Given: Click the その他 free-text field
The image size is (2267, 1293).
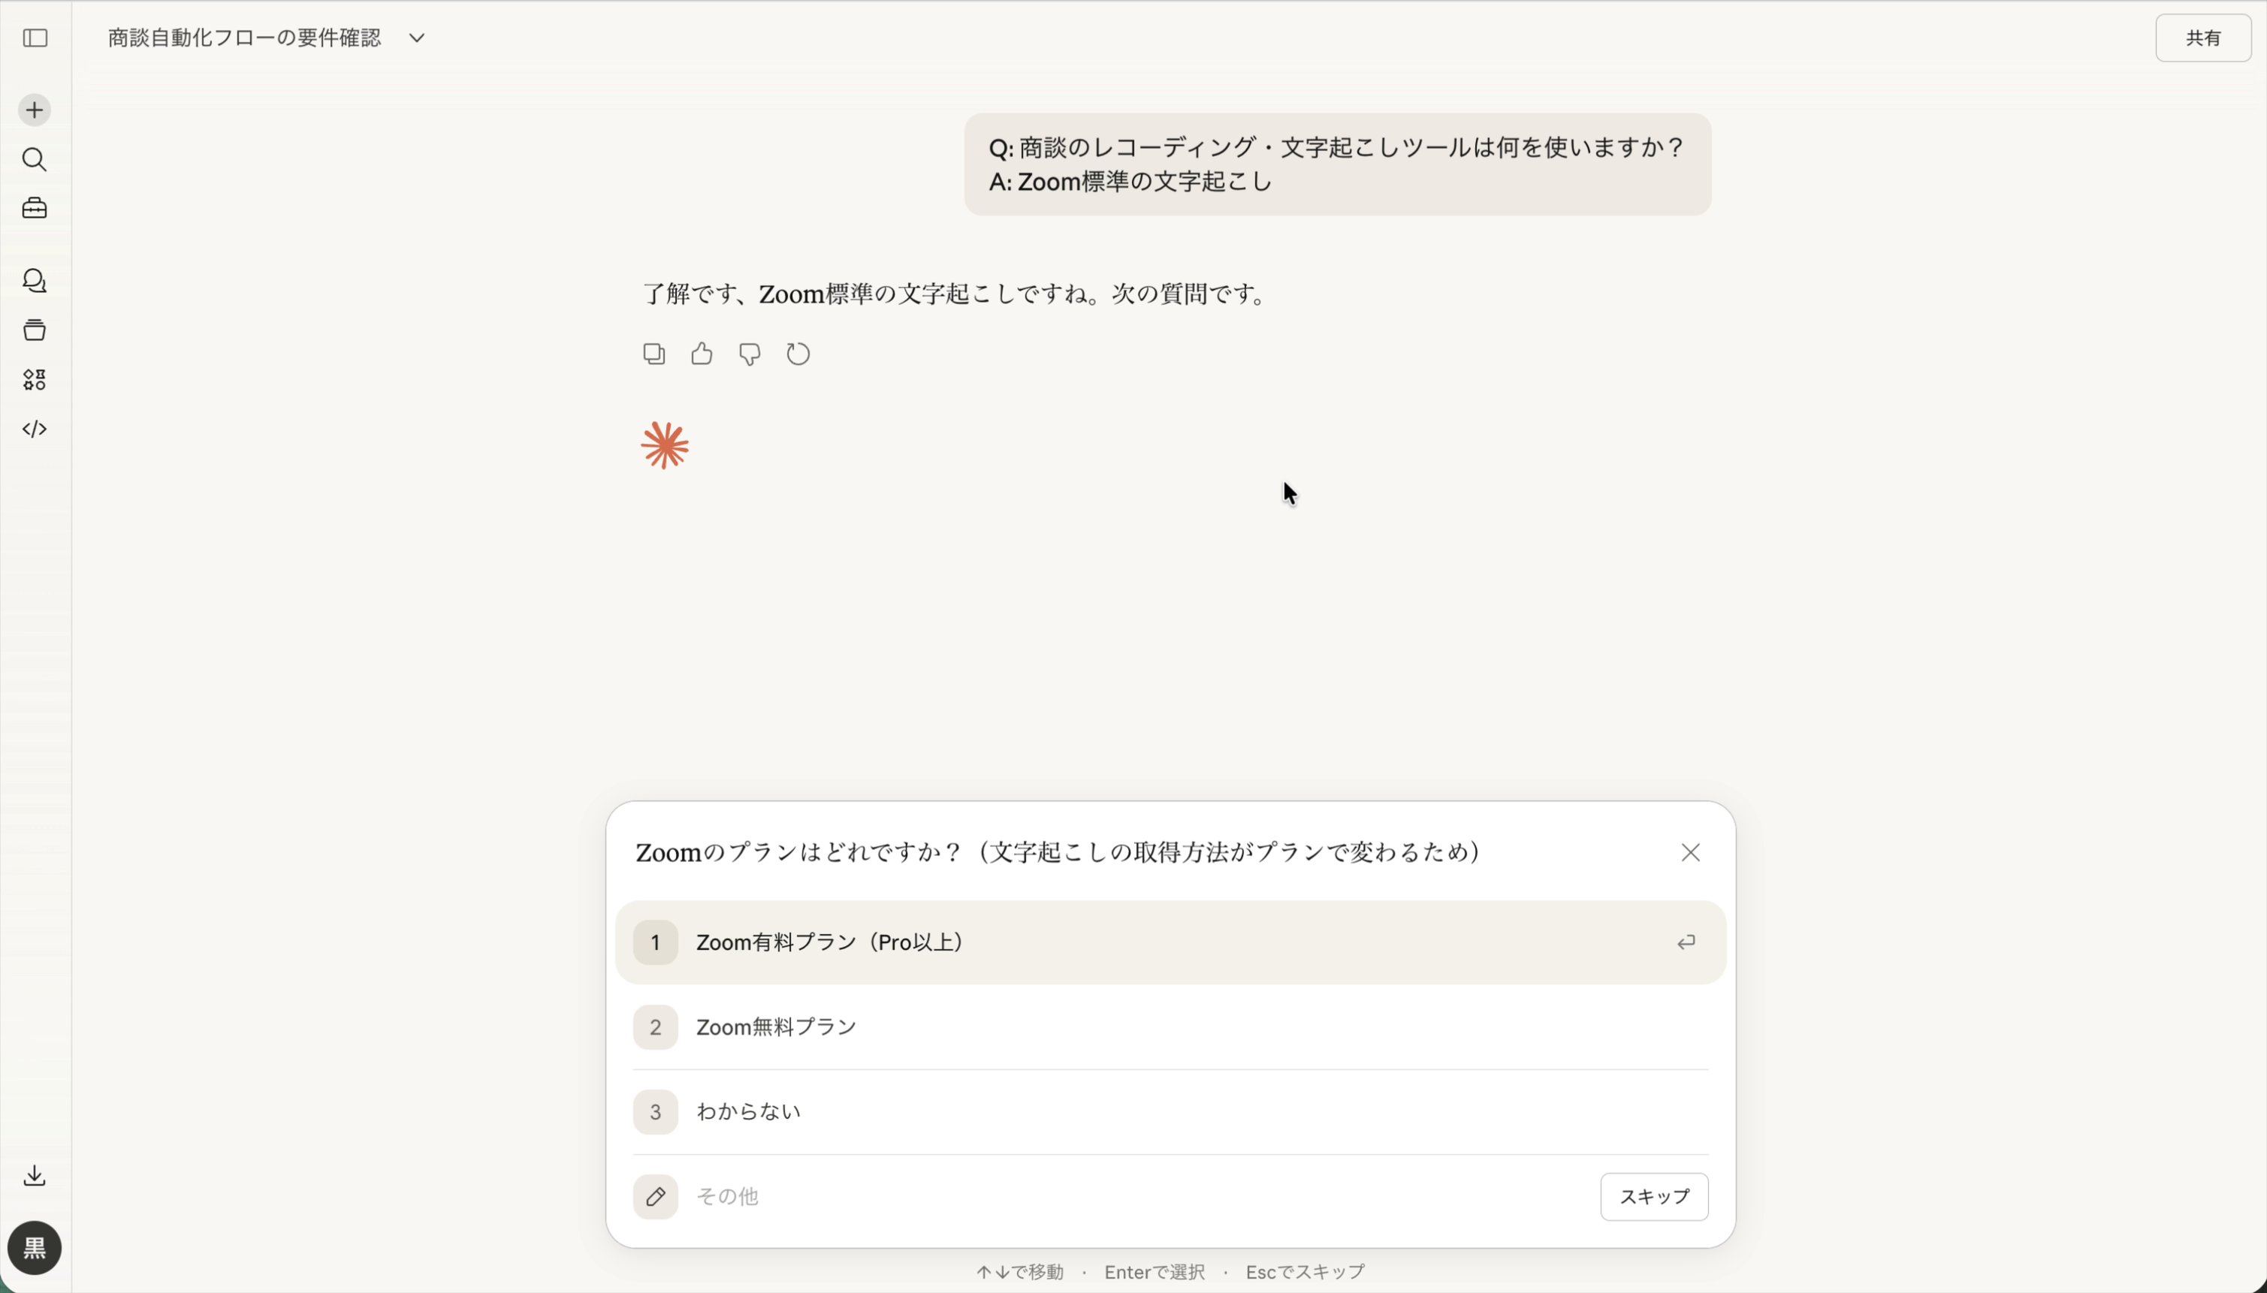Looking at the screenshot, I should point(1066,1196).
